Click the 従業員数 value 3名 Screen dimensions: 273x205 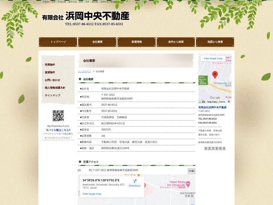(103, 136)
